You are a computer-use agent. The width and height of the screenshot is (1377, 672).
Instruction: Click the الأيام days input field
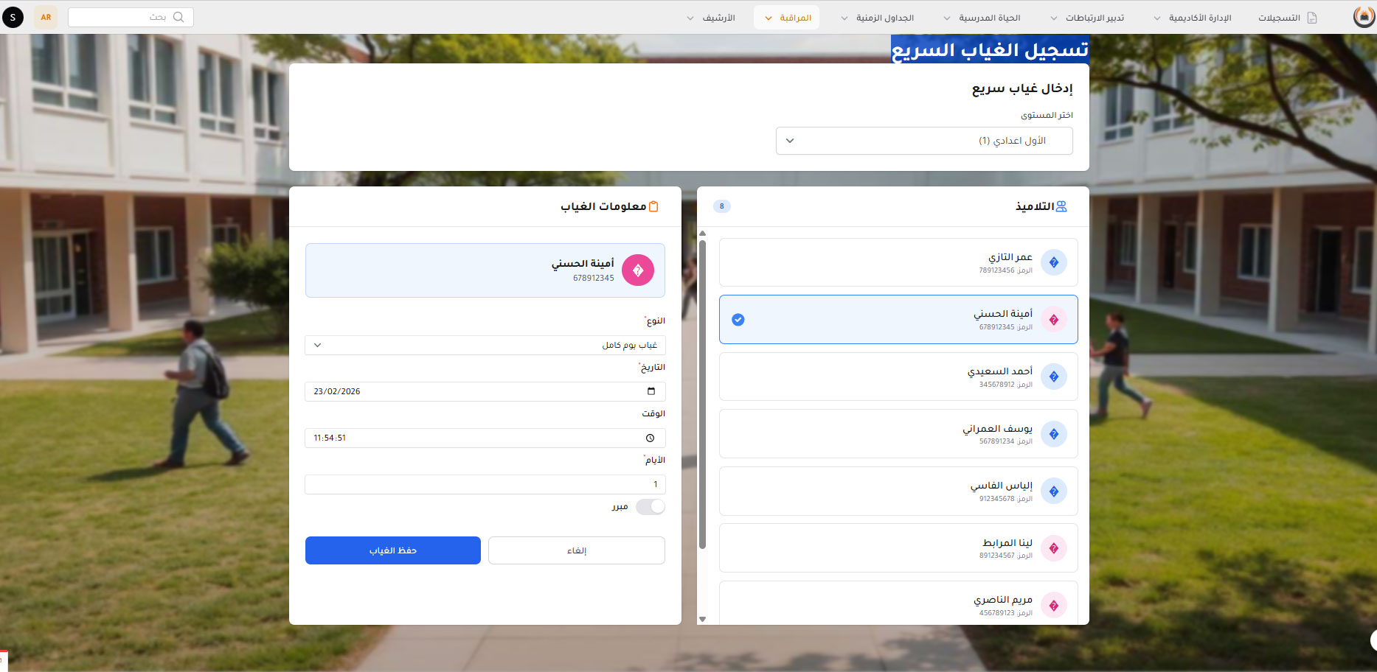point(485,484)
